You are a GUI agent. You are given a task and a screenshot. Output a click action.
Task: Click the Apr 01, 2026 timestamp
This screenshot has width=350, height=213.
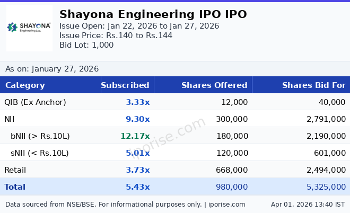(x=308, y=205)
